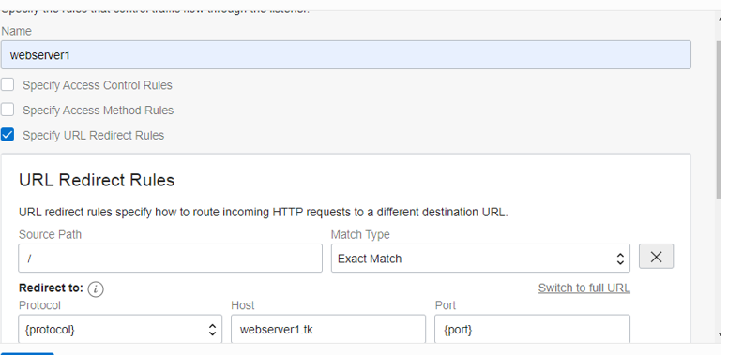Select the Host field with webserver1.tk

[x=328, y=330]
